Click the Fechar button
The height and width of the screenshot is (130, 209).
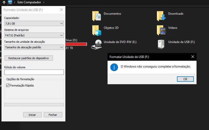(x=53, y=115)
